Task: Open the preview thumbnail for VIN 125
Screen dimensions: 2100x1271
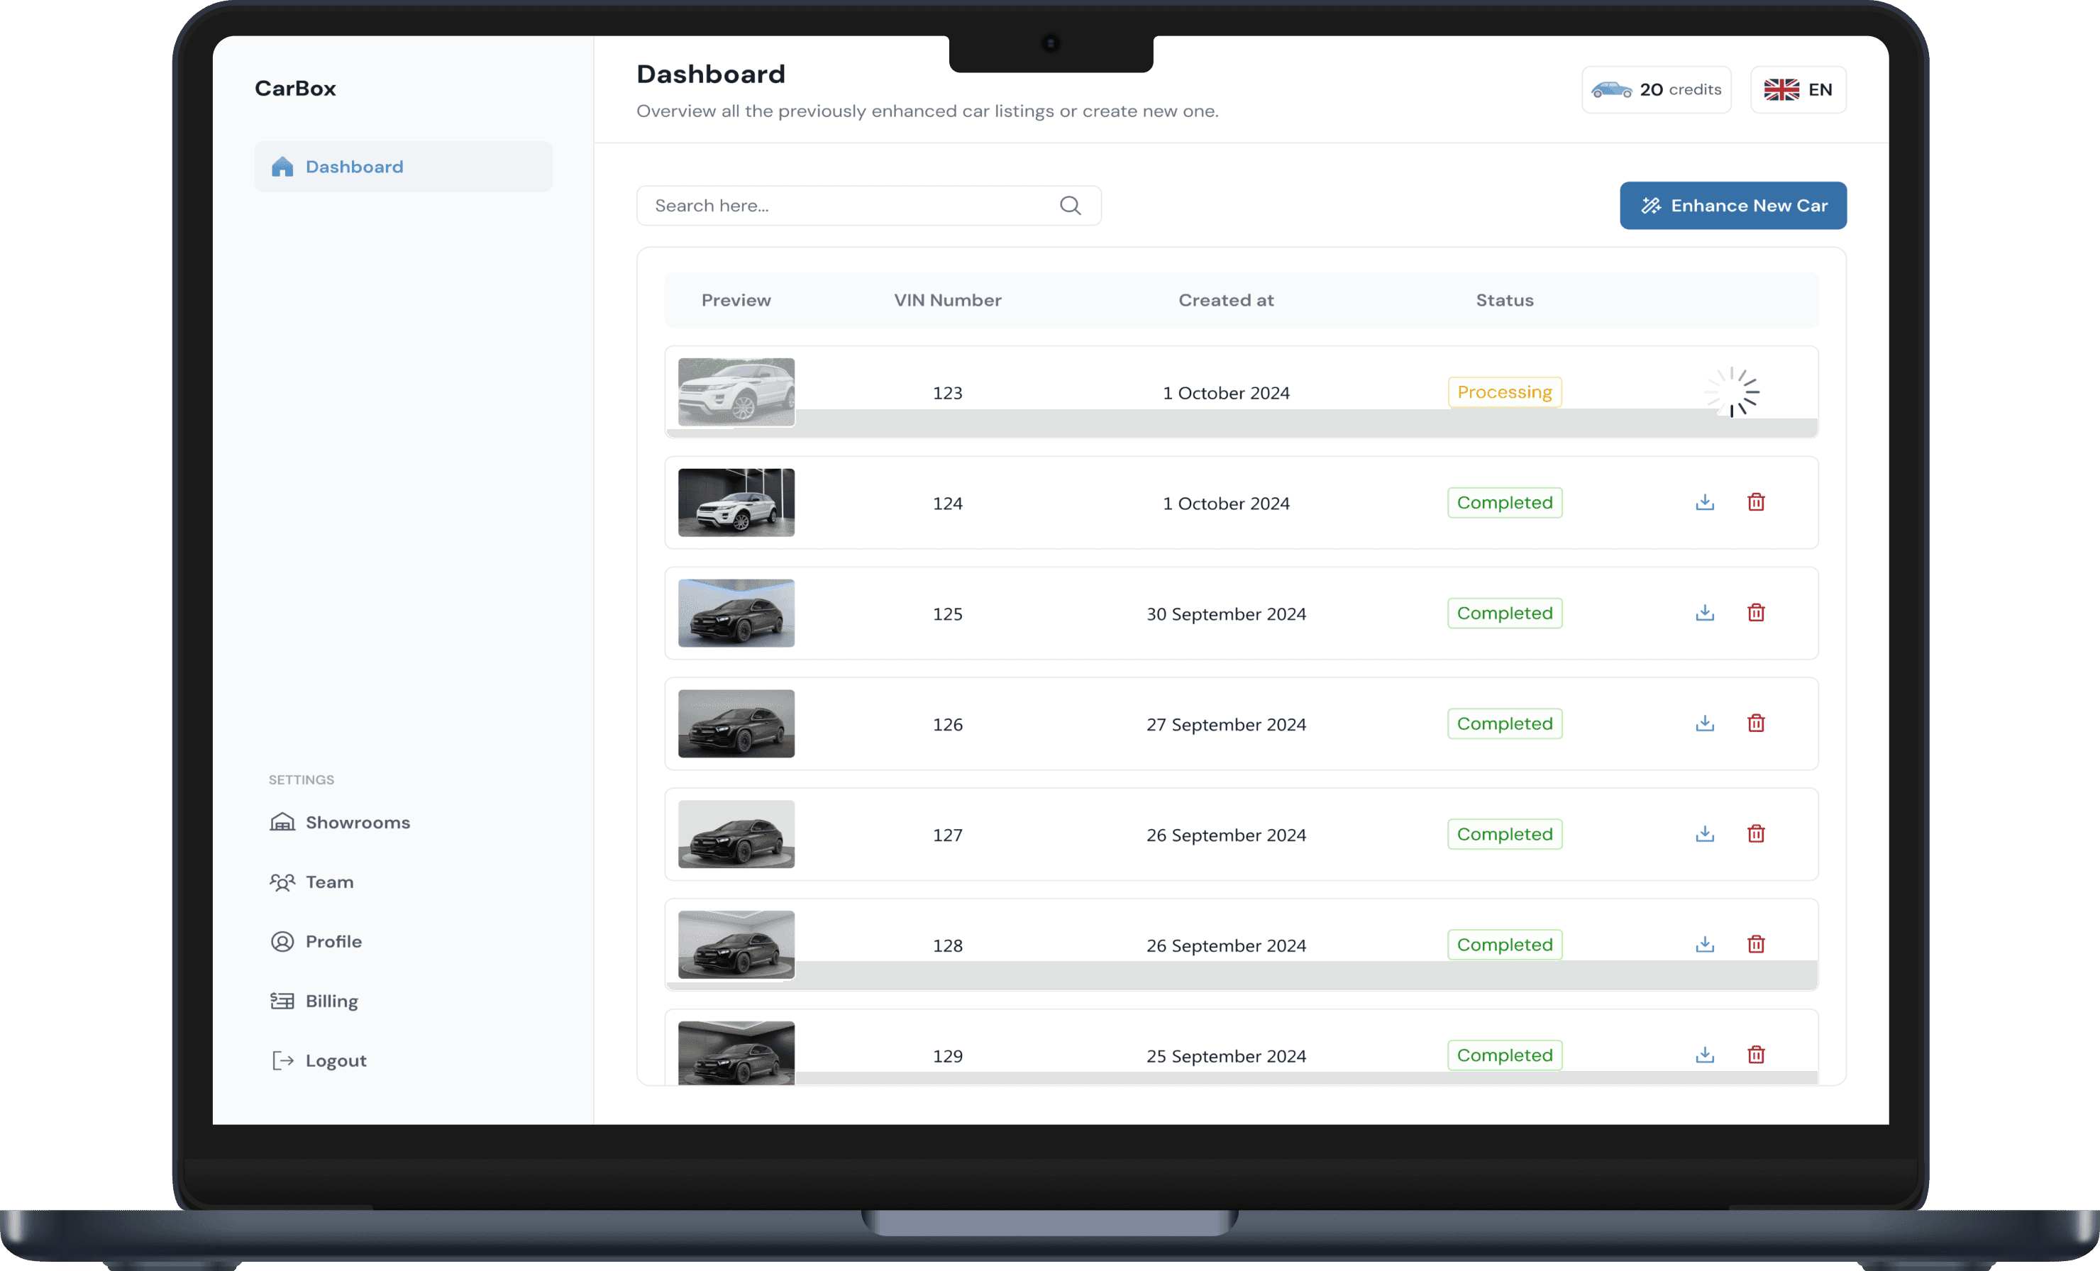Action: 736,614
